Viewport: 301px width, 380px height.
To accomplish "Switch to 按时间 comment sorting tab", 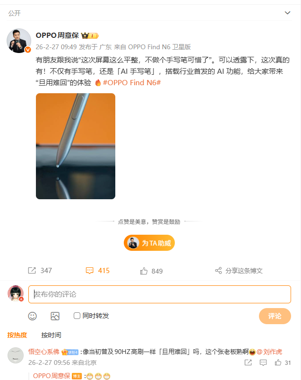I will coord(52,335).
